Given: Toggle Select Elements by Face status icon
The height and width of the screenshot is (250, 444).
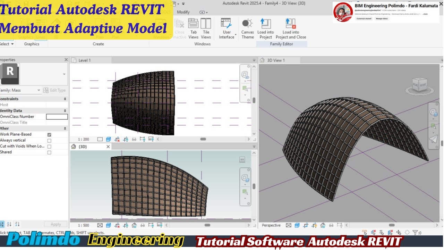Looking at the screenshot, I should (x=390, y=233).
